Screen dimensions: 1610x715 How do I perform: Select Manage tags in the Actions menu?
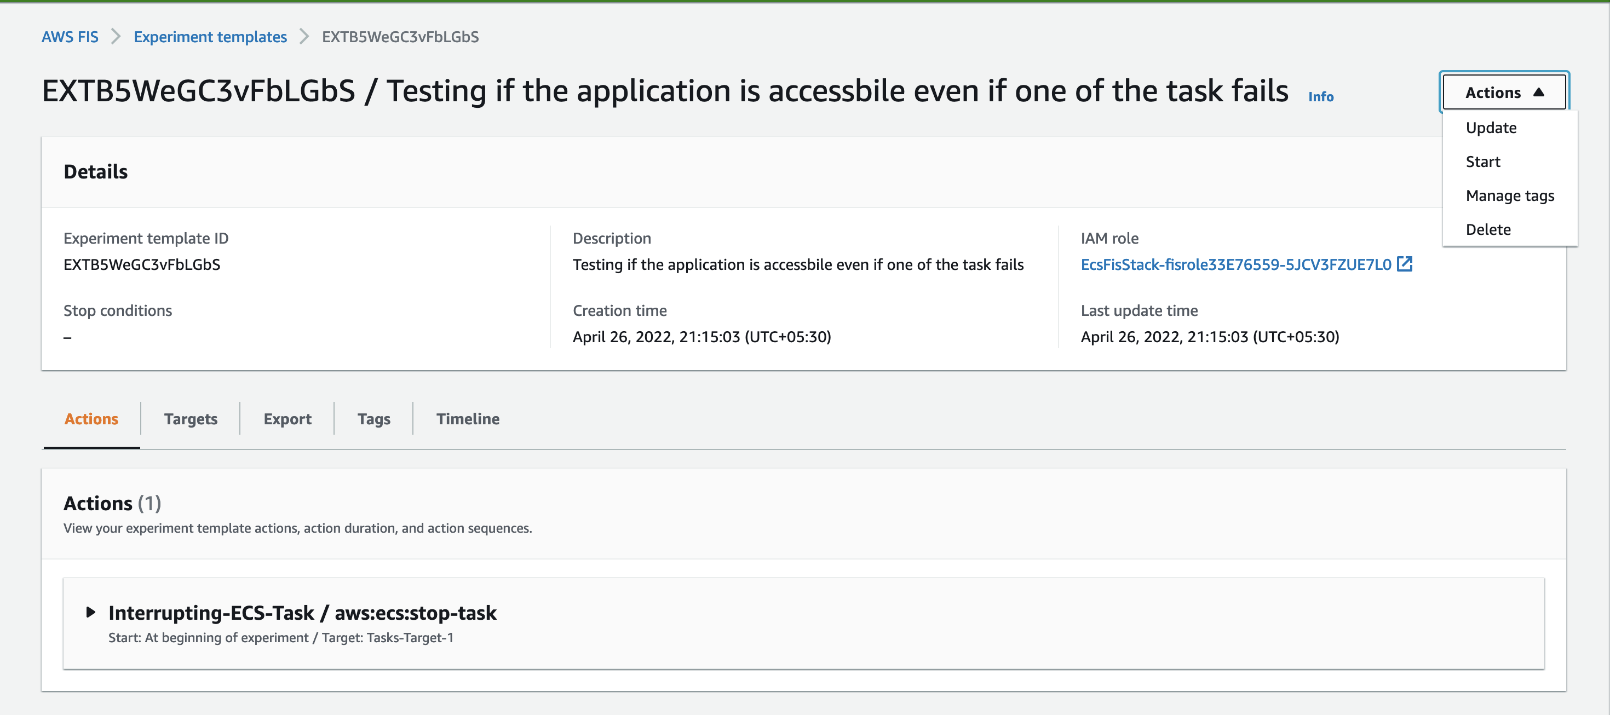click(x=1509, y=195)
